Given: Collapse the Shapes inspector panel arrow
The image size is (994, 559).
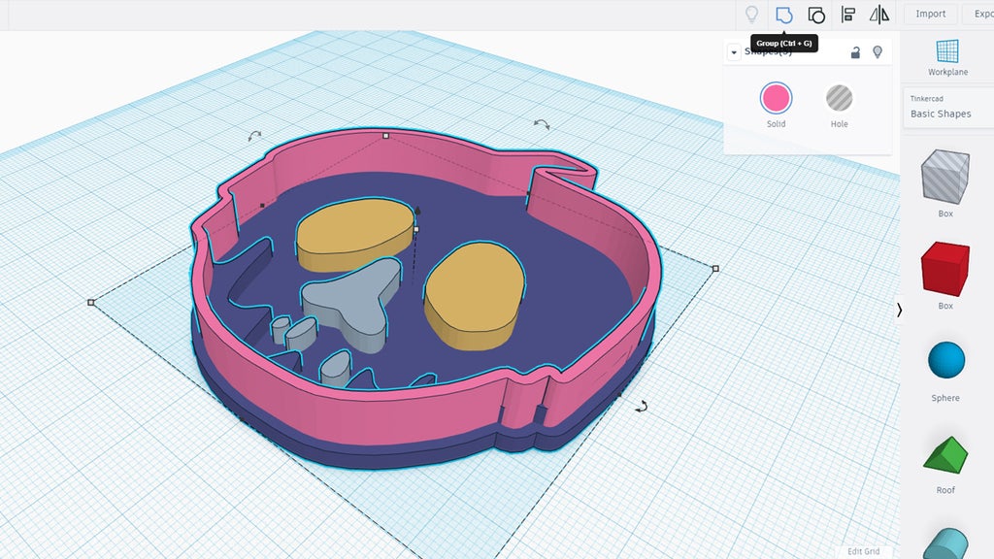Looking at the screenshot, I should click(734, 52).
